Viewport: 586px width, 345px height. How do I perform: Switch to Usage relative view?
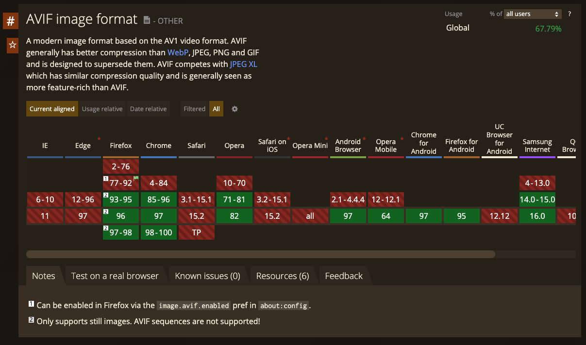[x=102, y=109]
